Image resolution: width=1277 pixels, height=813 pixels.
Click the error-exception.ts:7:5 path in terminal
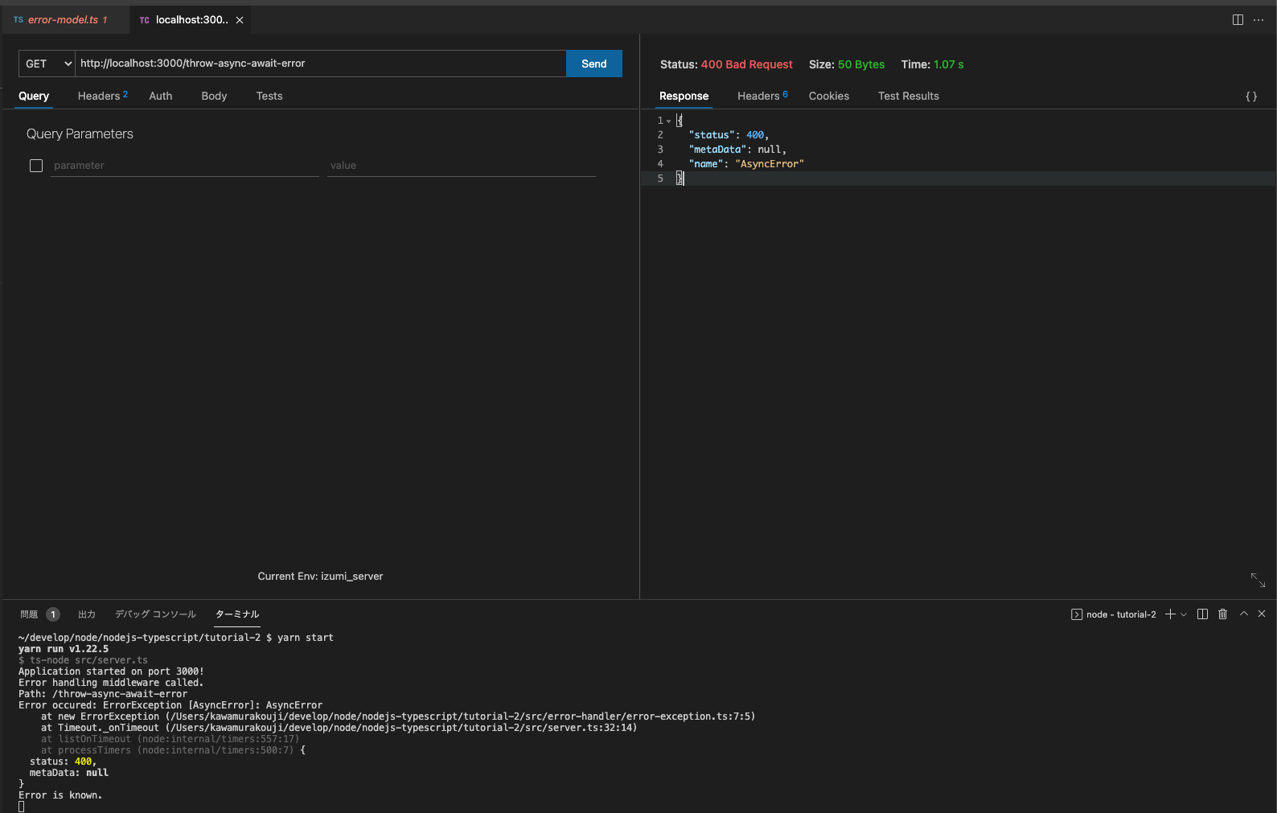461,717
